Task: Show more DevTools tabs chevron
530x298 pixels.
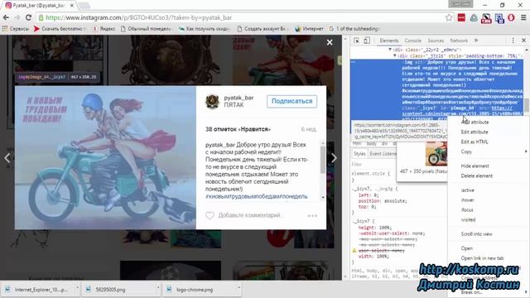Action: point(476,41)
